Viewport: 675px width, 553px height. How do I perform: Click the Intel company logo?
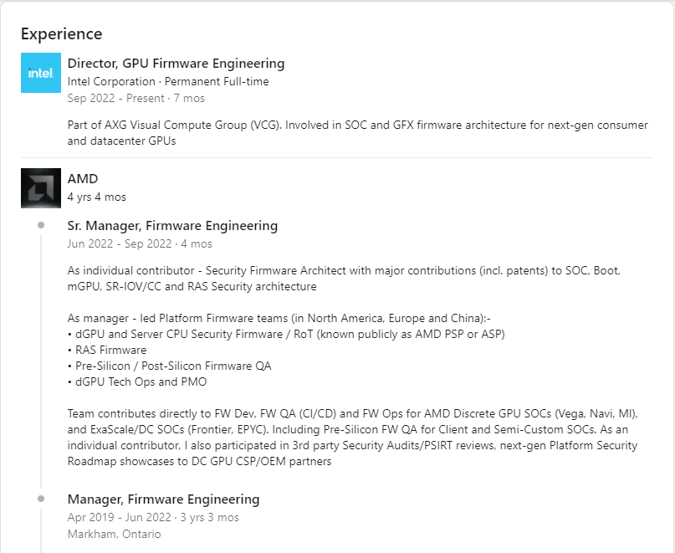41,73
